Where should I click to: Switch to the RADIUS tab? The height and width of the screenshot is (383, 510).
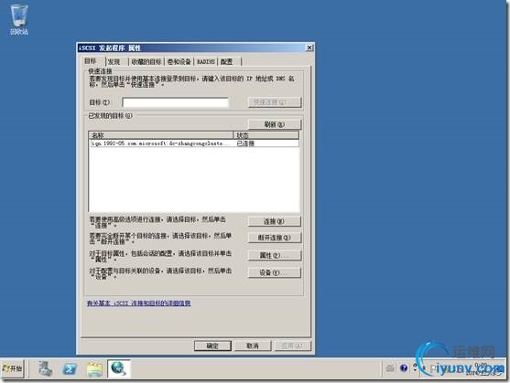pyautogui.click(x=206, y=61)
